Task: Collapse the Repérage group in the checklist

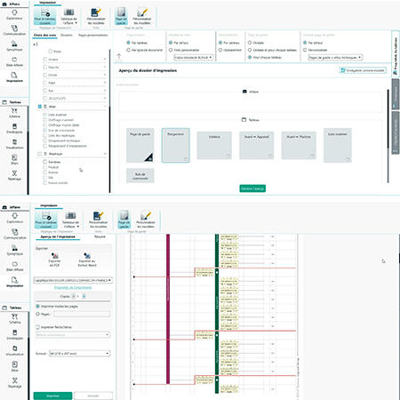Action: pyautogui.click(x=105, y=154)
